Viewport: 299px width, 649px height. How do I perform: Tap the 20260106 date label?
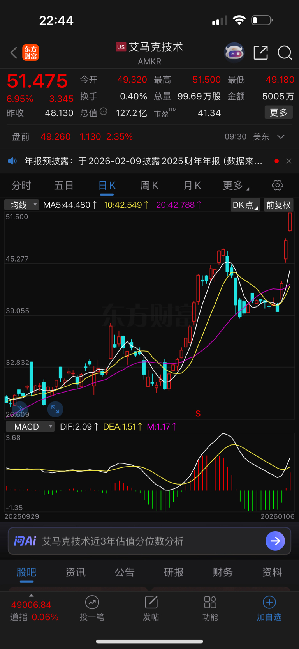coord(278,516)
